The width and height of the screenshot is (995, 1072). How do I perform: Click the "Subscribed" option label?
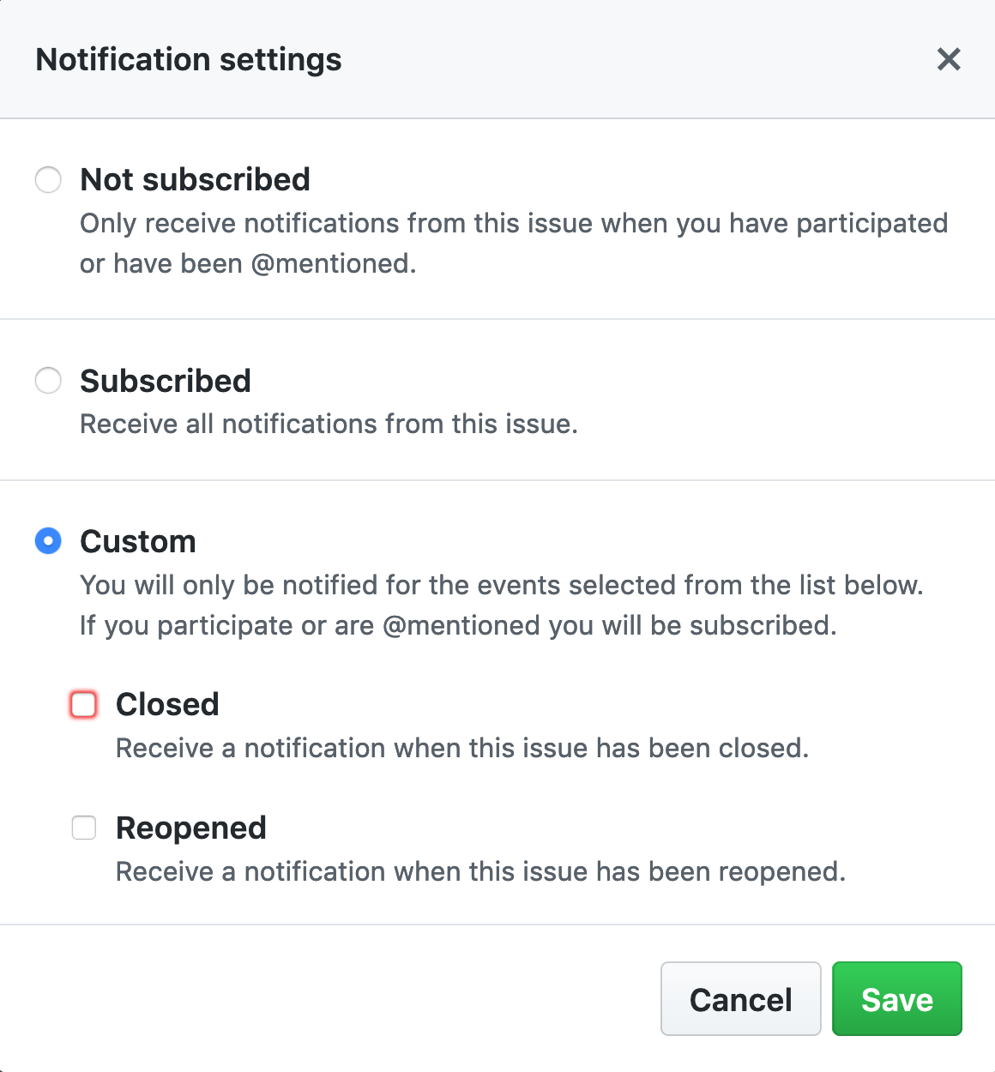(166, 381)
